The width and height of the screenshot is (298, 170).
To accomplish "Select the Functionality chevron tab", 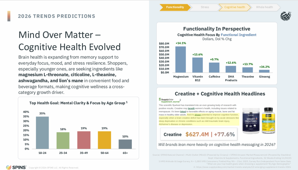I will pos(175,7).
